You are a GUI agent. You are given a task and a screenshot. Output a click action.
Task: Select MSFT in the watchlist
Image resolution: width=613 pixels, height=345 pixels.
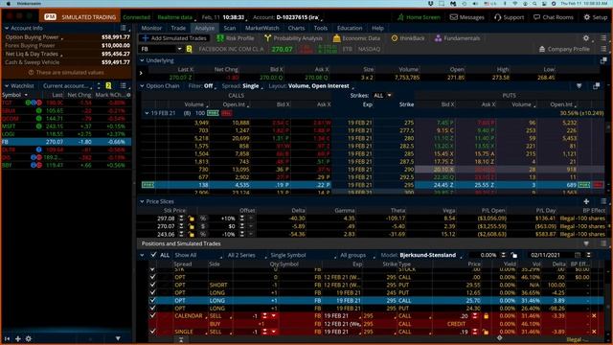(x=66, y=126)
